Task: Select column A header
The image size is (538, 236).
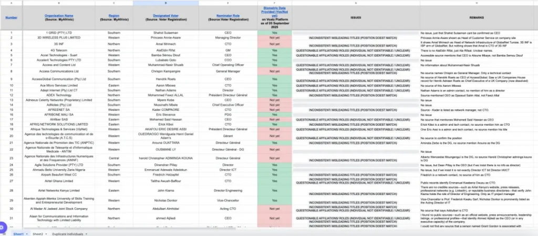Action: coord(12,3)
